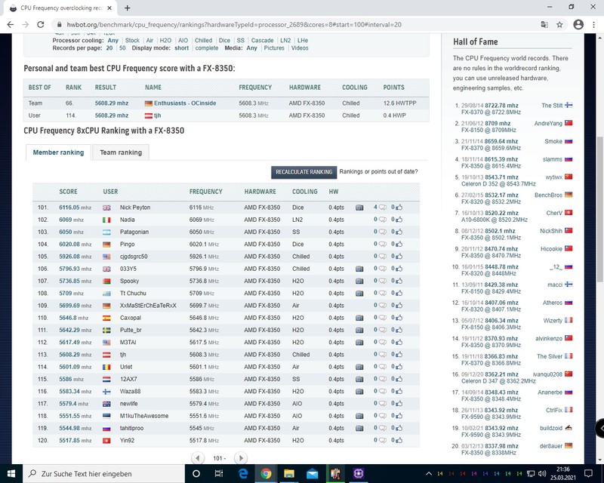Select user name XxMaStErChEaTeRxX in rankings
The width and height of the screenshot is (604, 483).
click(x=148, y=306)
